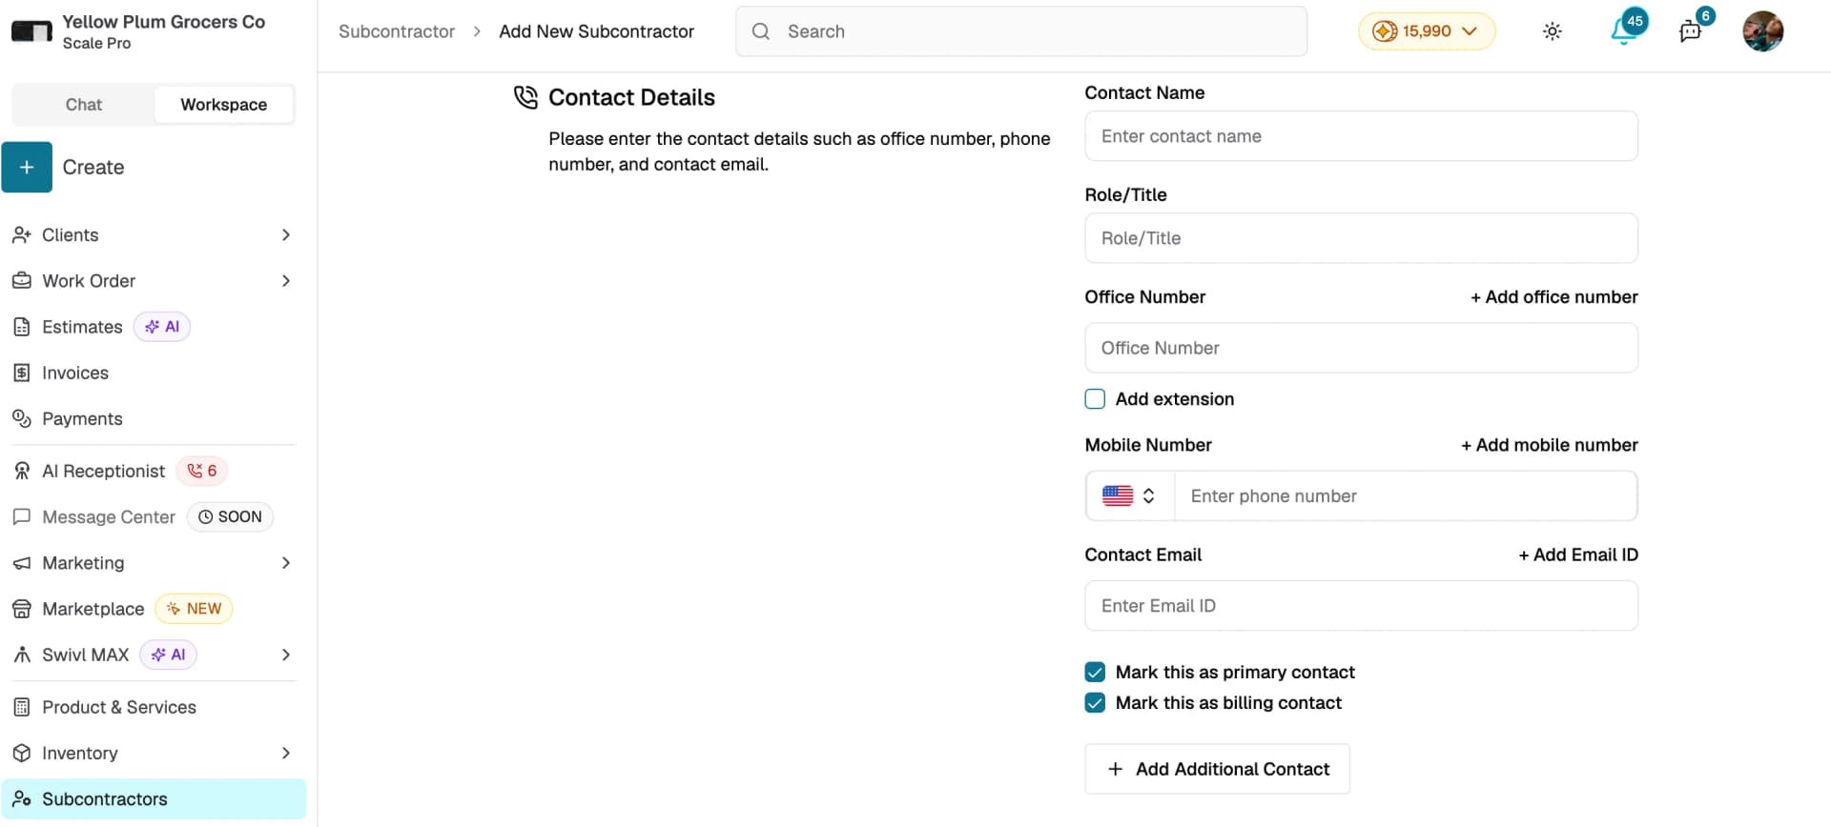Focus the top Search input field
Screen dimensions: 1831x827
click(x=1020, y=31)
